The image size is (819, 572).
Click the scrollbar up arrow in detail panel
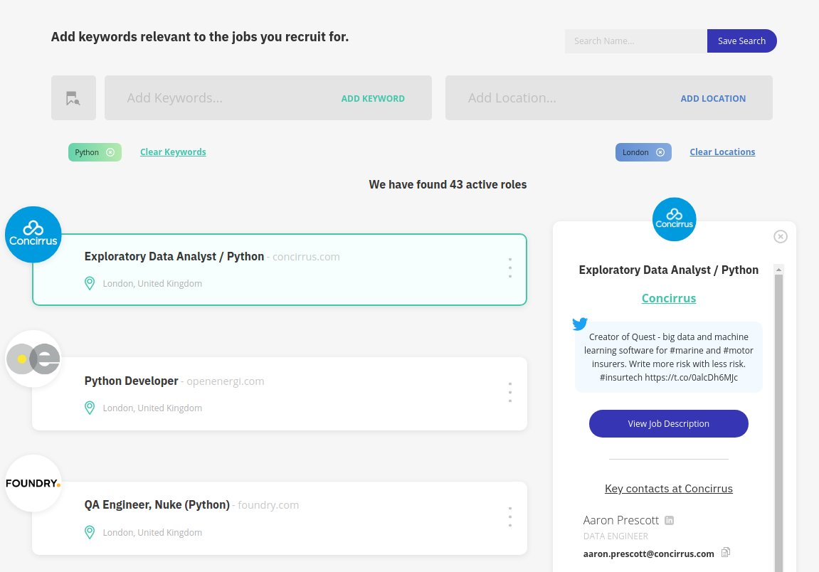coord(778,270)
